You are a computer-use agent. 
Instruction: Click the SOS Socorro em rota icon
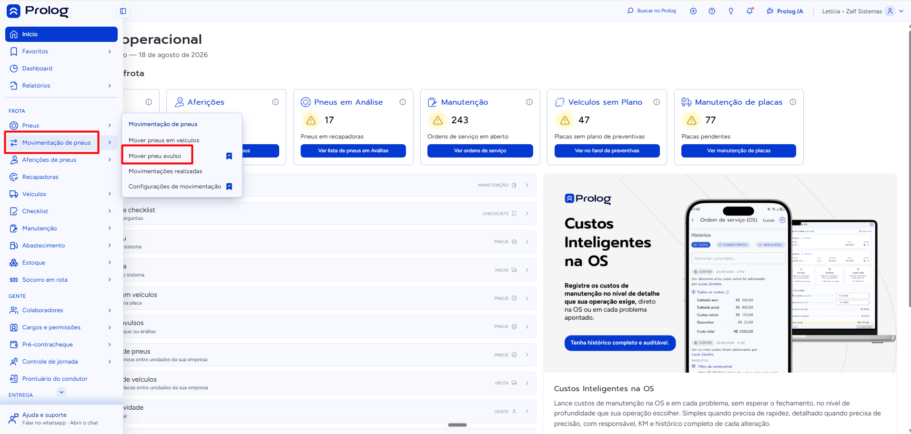click(x=14, y=280)
